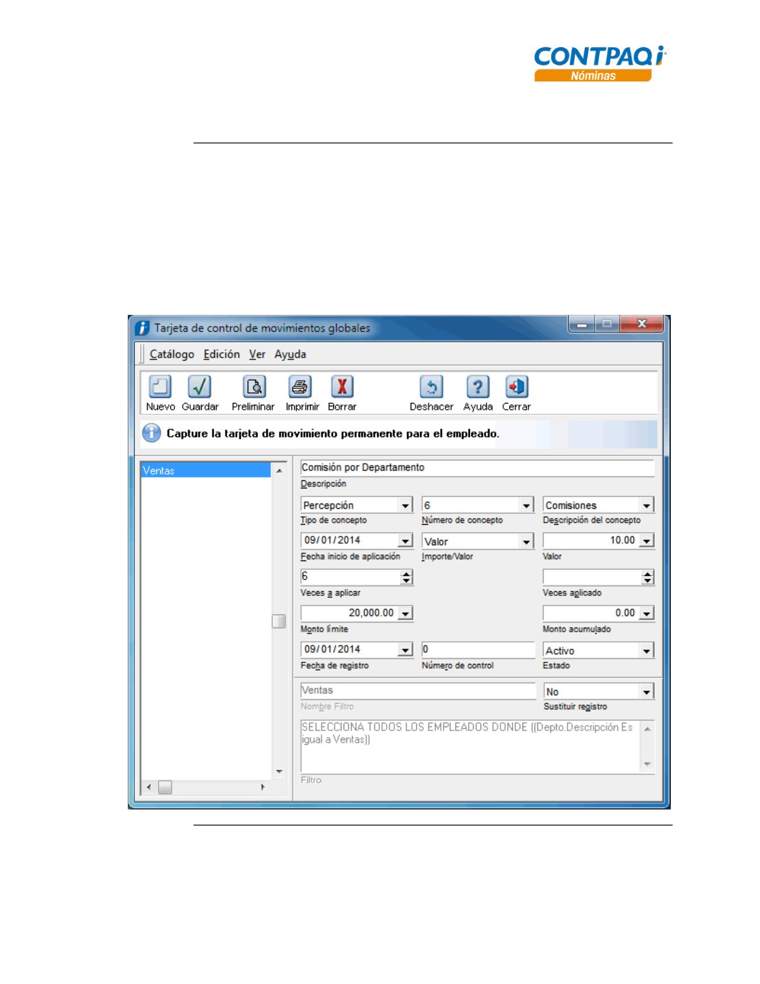Open the Importe/Valor combo box
Image resolution: width=760 pixels, height=984 pixels.
pyautogui.click(x=527, y=542)
